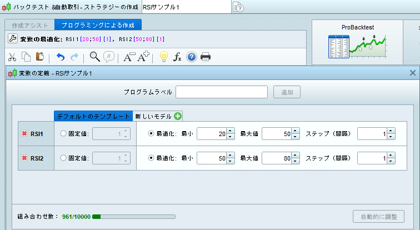
Task: Open search with magnifying glass icon
Action: point(94,57)
